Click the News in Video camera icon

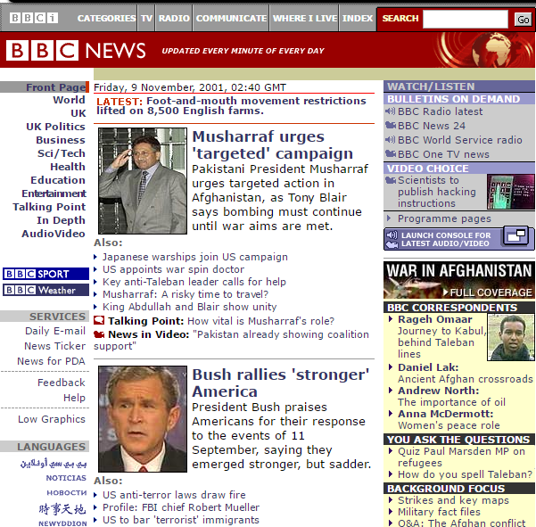click(x=99, y=334)
